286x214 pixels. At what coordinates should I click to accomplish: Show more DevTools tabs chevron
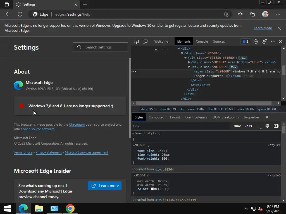156,50
